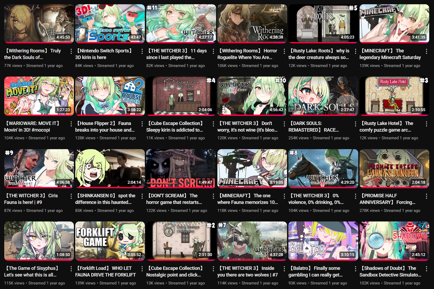Open The Game of Sisyphus thumbnail
The width and height of the screenshot is (434, 289).
tap(39, 241)
